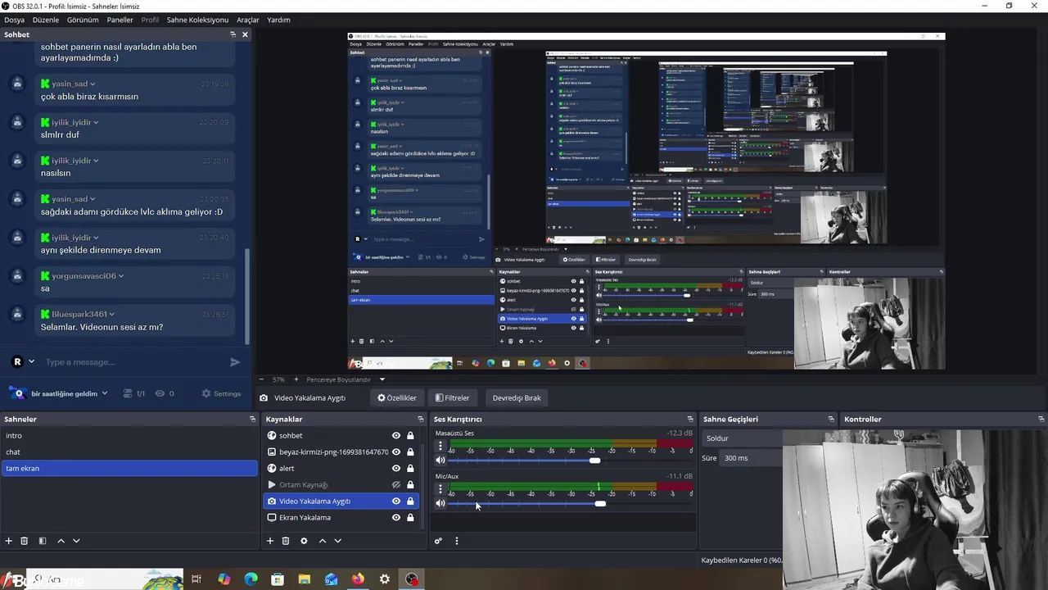
Task: Click the Filtreler button
Action: point(453,398)
